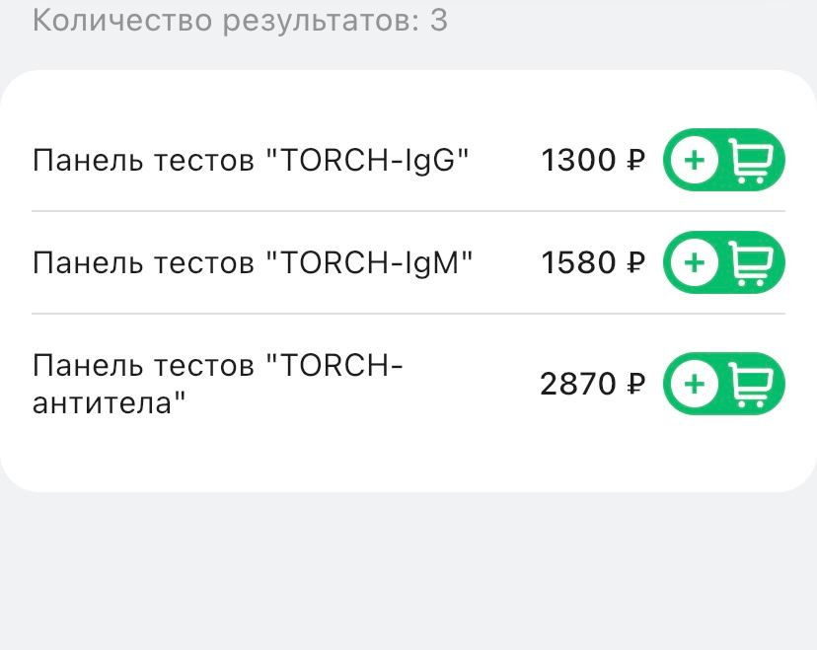The width and height of the screenshot is (817, 650).
Task: Select the 1580 ₽ price label
Action: 592,262
